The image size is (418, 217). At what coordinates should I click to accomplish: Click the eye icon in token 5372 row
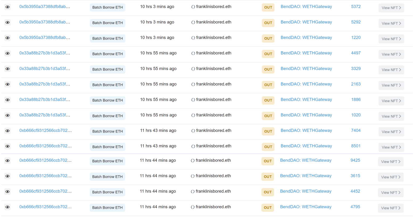[x=7, y=7]
